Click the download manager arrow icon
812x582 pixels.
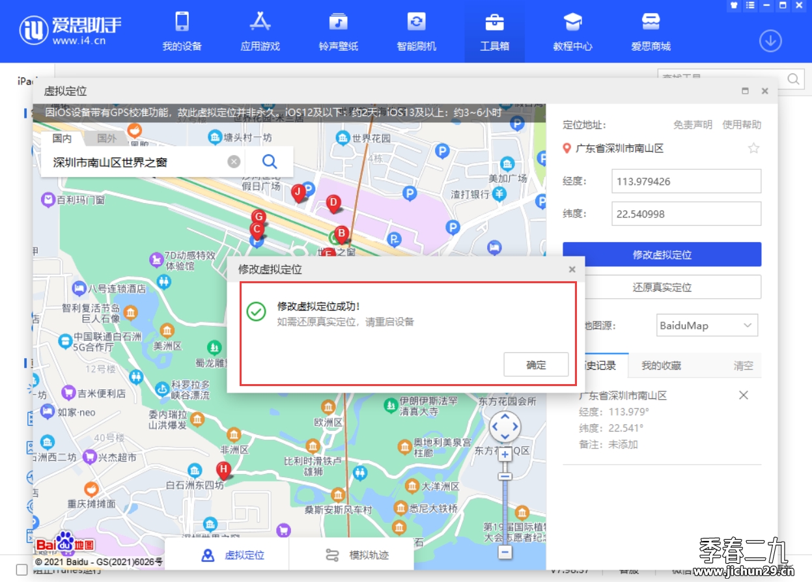770,41
